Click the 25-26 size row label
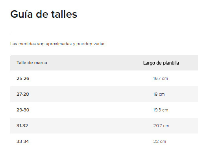This screenshot has height=152, width=198. (x=23, y=78)
